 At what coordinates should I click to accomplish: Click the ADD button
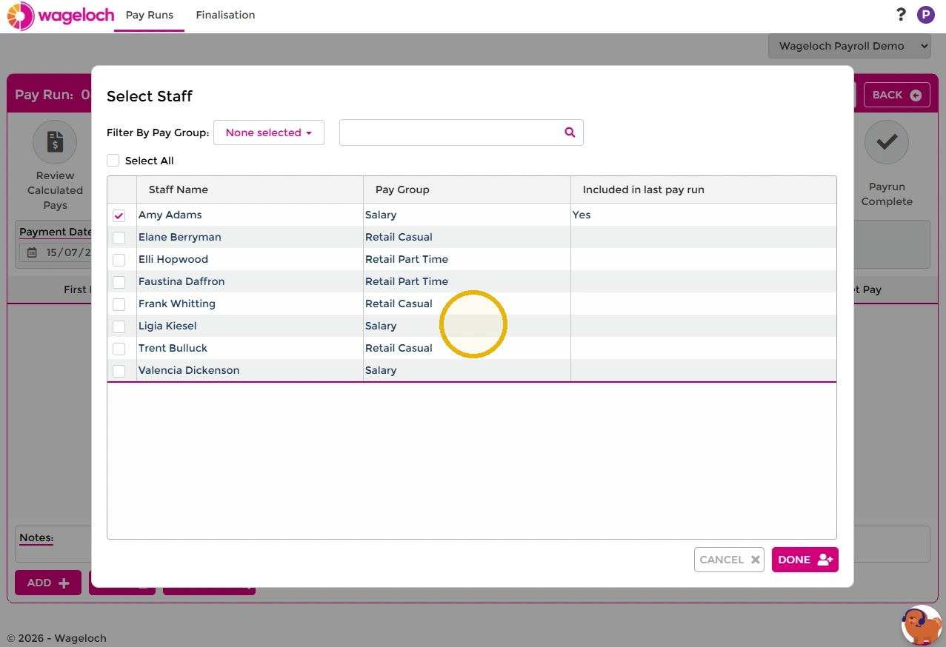[x=48, y=583]
